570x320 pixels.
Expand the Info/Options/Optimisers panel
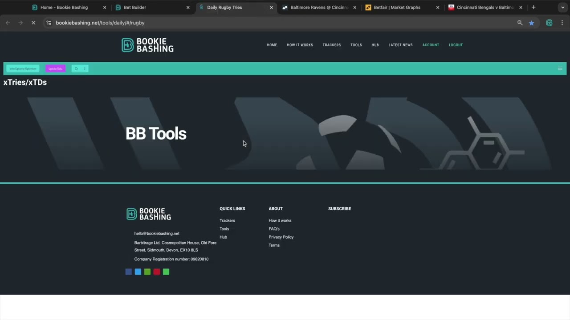coord(23,68)
